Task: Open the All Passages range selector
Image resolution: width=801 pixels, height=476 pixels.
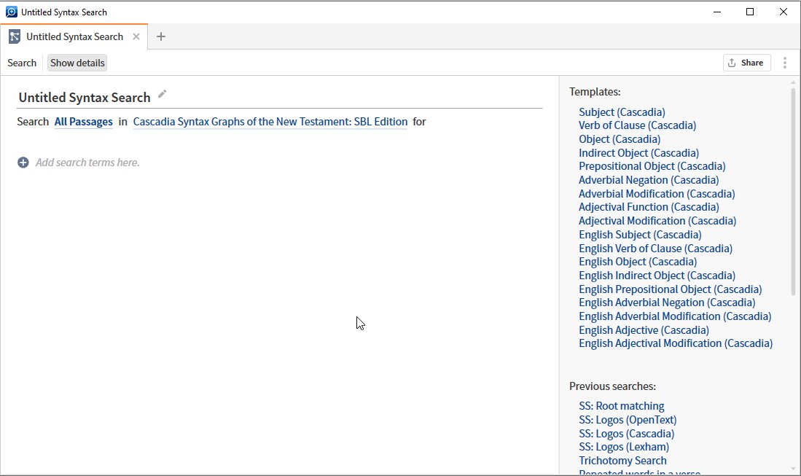Action: coord(83,122)
